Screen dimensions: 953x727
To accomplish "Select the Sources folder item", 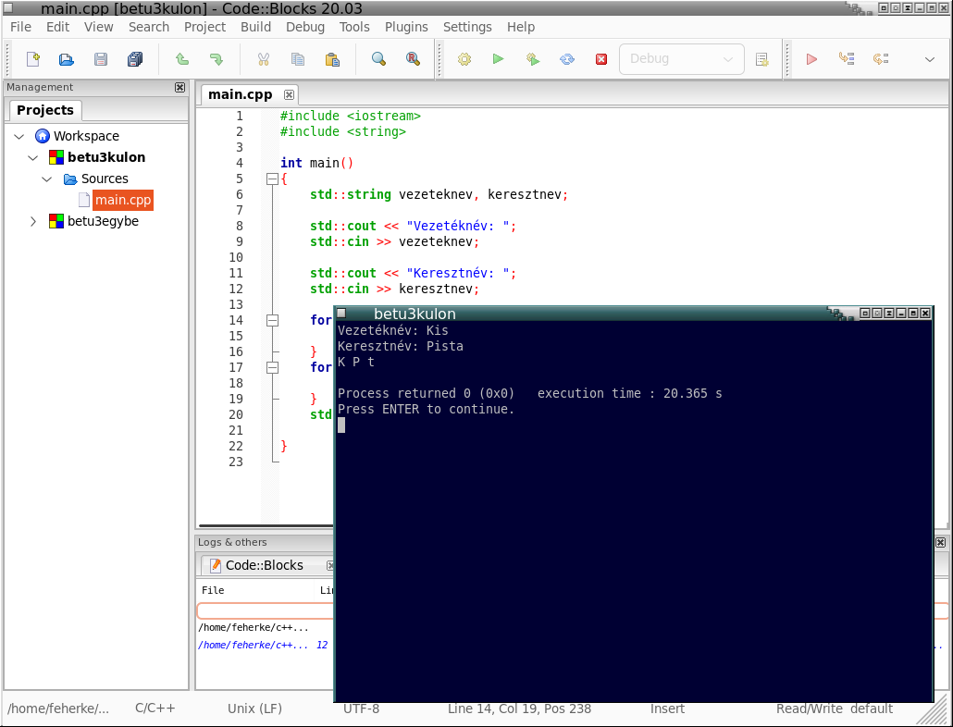I will pyautogui.click(x=105, y=179).
